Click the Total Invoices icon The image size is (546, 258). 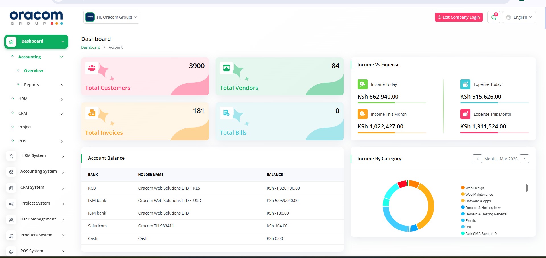coord(92,113)
